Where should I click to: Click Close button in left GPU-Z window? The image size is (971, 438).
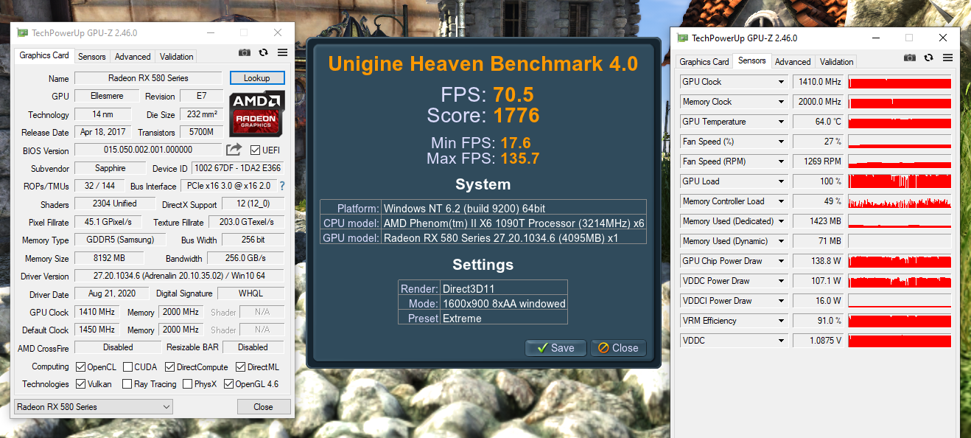(x=264, y=407)
